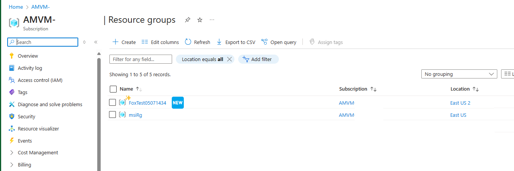Toggle the select-all checkbox in header
The width and height of the screenshot is (514, 171).
tap(113, 89)
